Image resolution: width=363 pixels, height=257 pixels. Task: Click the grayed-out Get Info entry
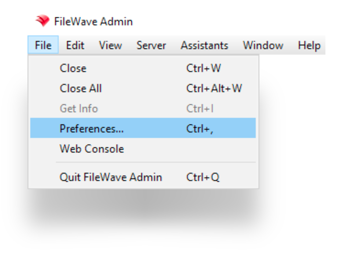click(79, 109)
